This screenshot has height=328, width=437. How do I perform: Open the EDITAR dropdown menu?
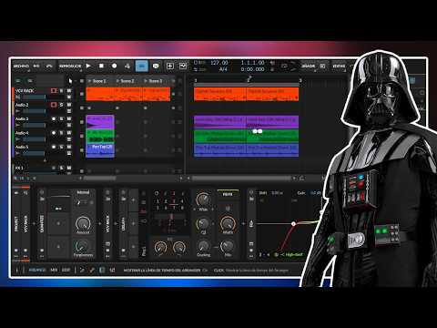[x=339, y=66]
